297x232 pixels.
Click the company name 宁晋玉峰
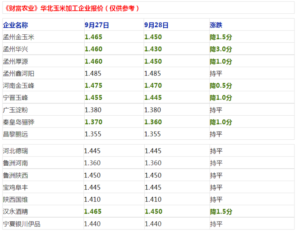(x=15, y=97)
